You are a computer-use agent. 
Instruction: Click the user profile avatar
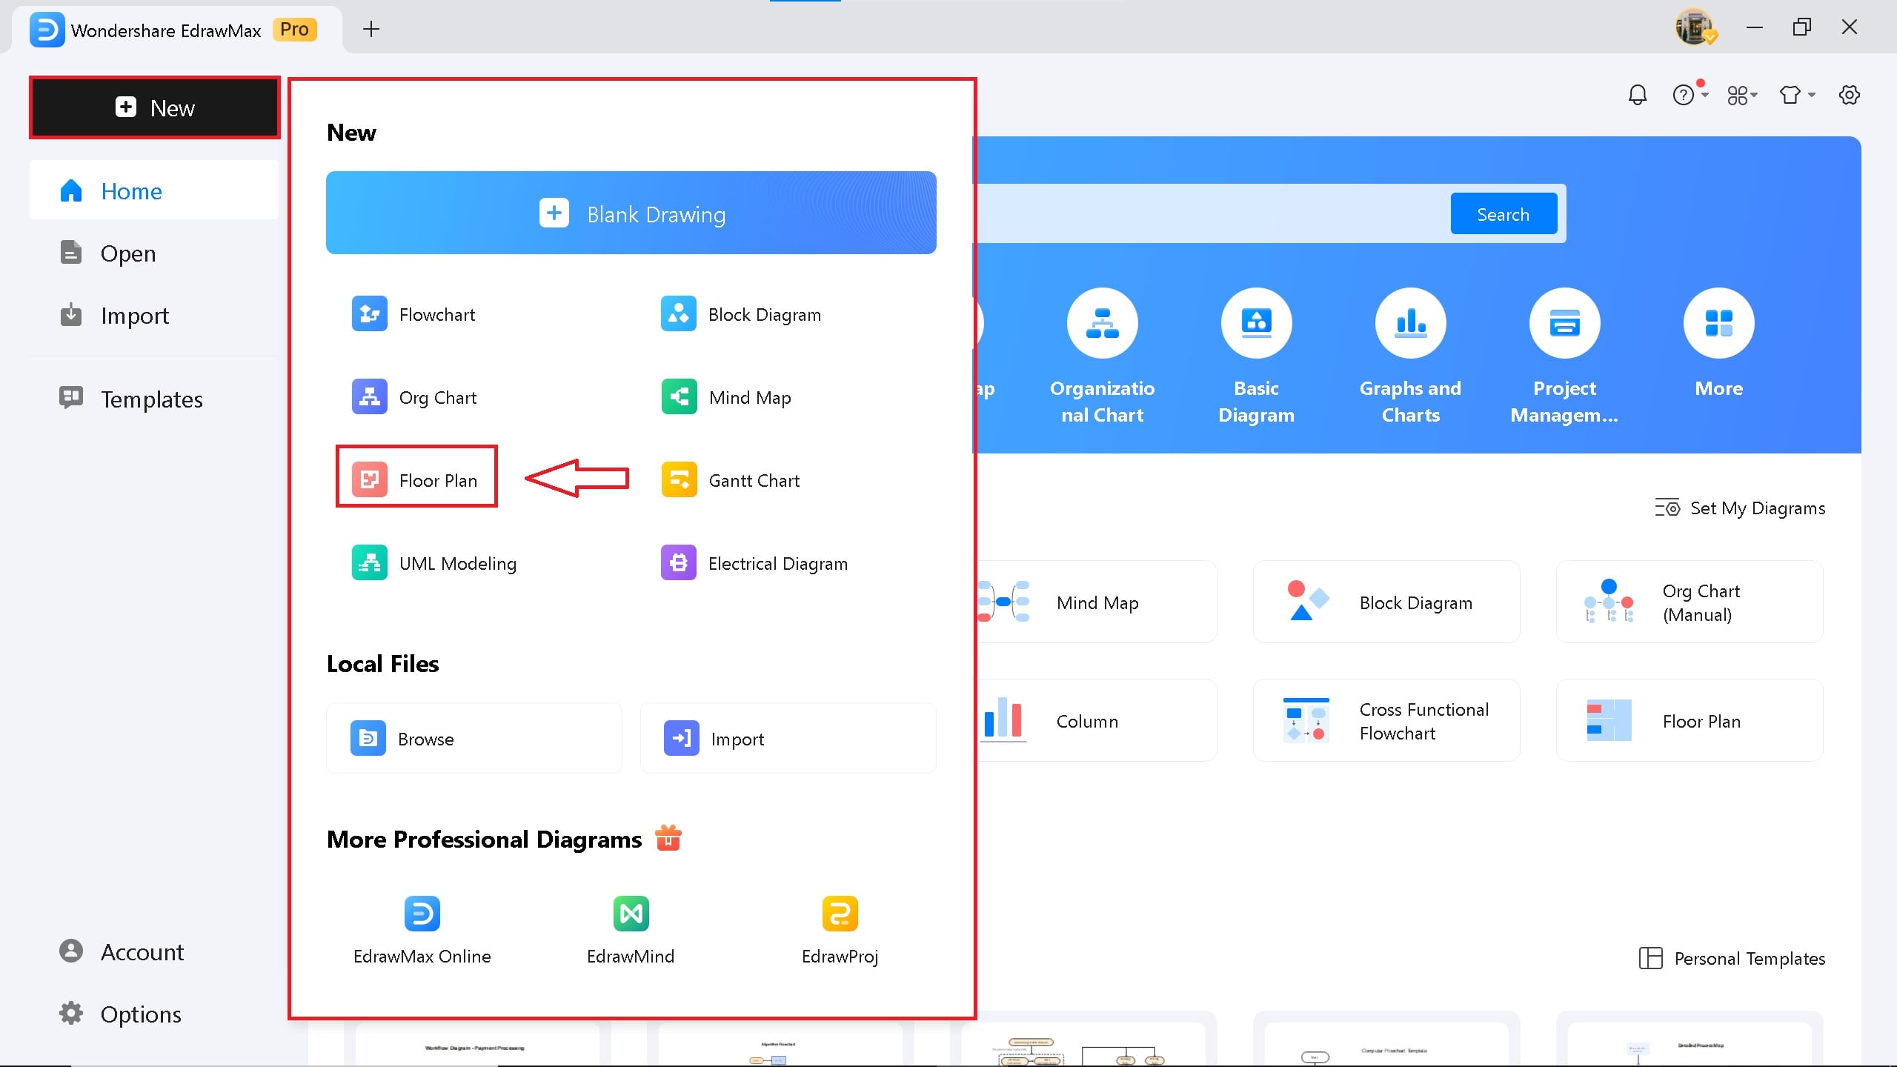point(1695,28)
